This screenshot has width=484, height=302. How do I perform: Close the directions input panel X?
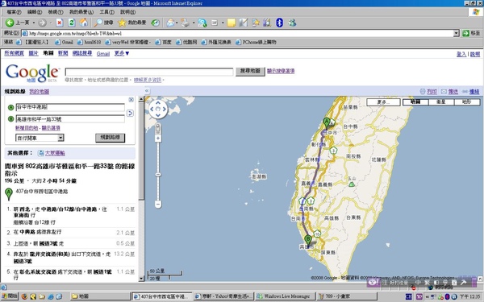click(131, 100)
